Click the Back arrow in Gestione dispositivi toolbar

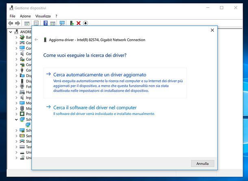pos(11,23)
